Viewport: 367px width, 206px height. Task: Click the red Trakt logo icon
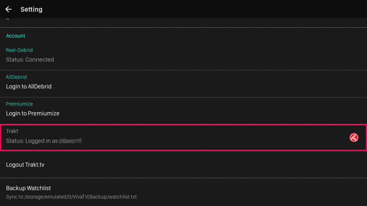coord(354,138)
